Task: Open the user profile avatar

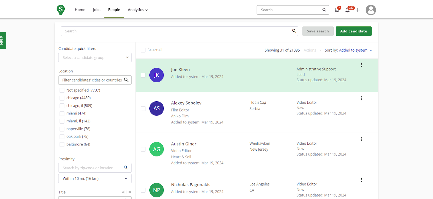Action: pyautogui.click(x=370, y=10)
